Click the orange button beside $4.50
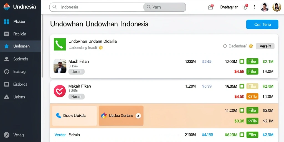 click(252, 96)
